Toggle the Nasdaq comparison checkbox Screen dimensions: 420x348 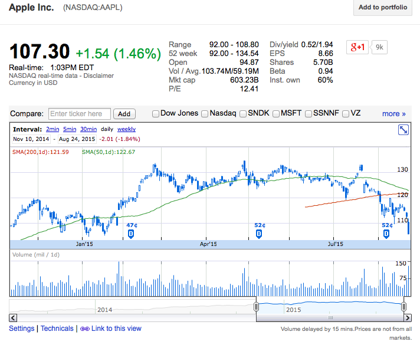205,114
